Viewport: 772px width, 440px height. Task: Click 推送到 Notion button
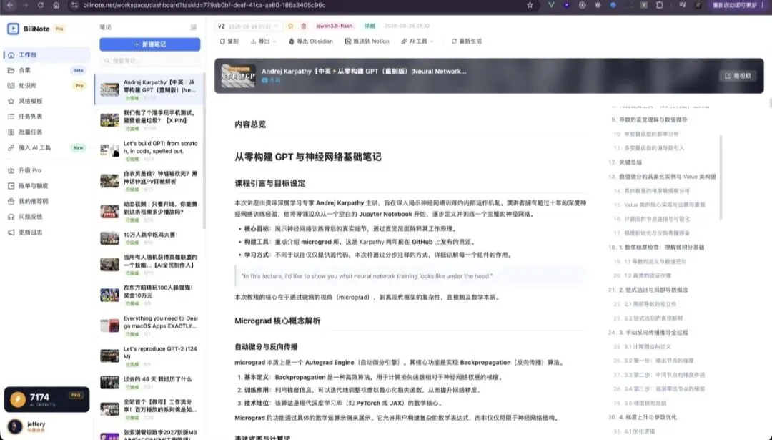pyautogui.click(x=367, y=41)
